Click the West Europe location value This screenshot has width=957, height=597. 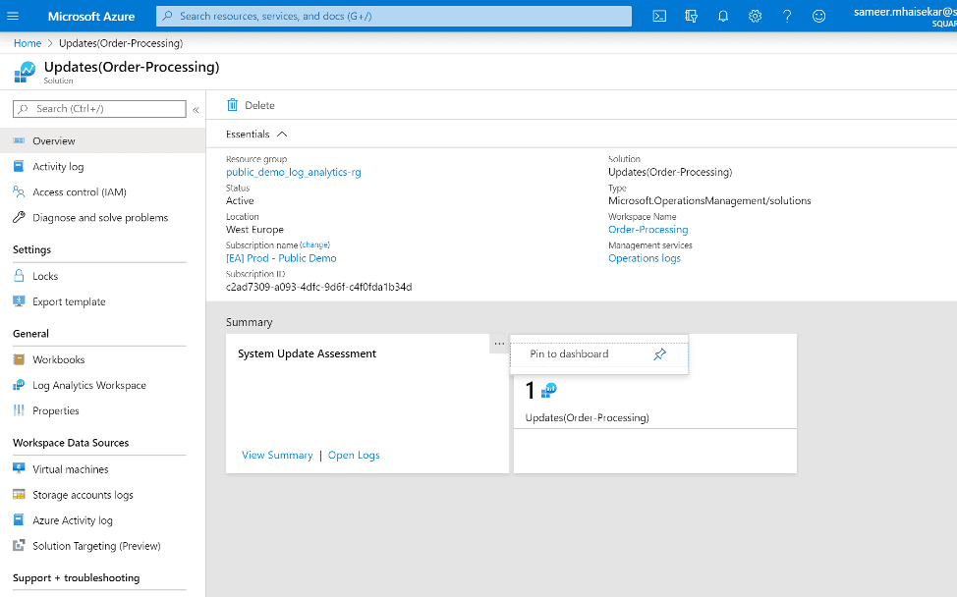(x=255, y=230)
